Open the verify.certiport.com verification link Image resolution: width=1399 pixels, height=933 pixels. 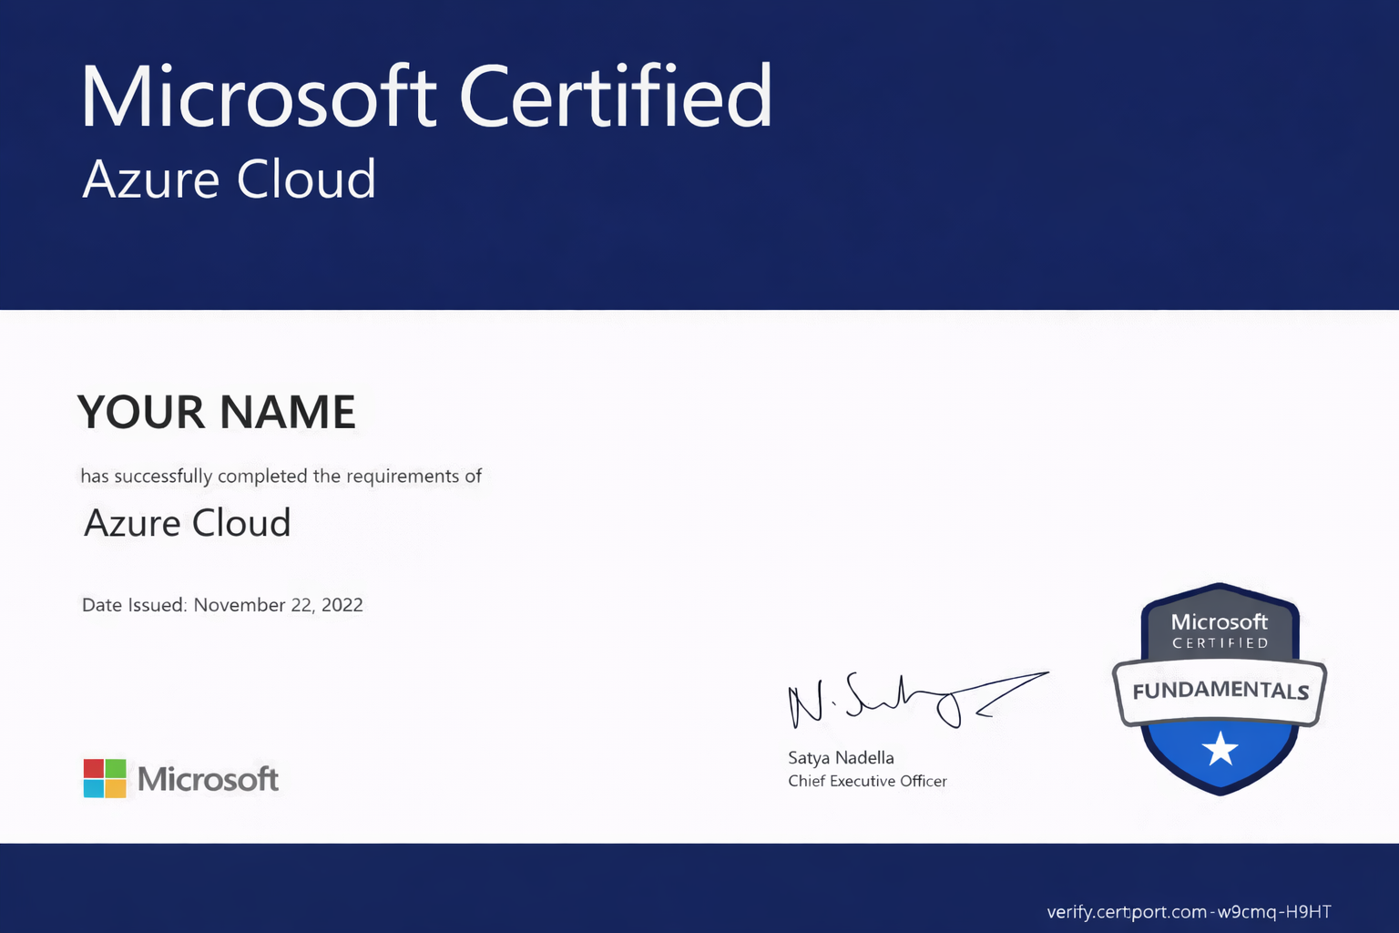click(1189, 912)
